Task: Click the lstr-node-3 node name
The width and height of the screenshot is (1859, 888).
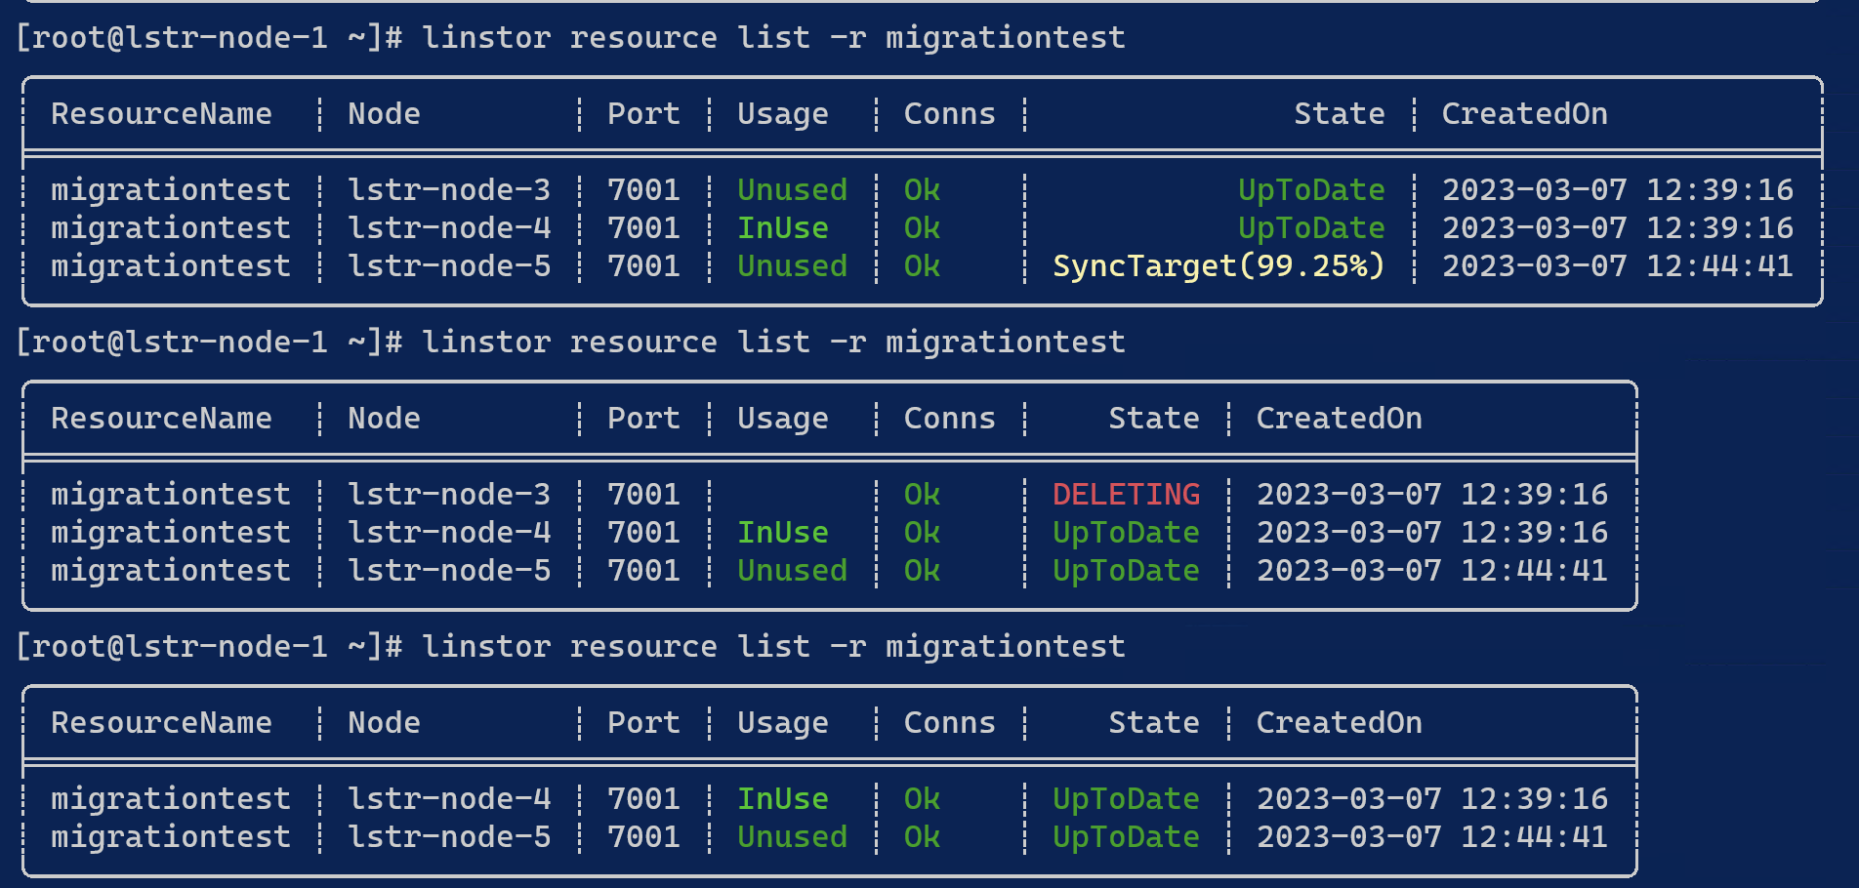Action: [450, 189]
